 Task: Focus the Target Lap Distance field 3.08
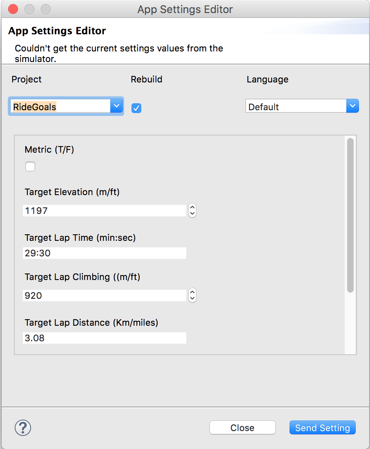tap(105, 338)
